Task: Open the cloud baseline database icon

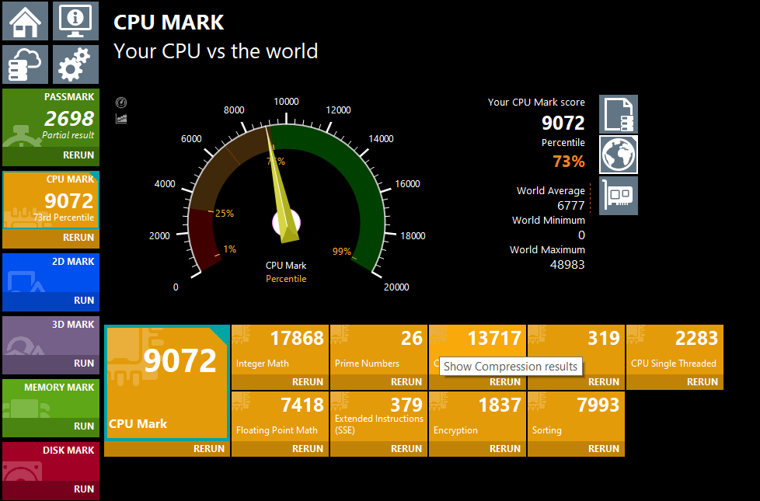Action: (26, 64)
